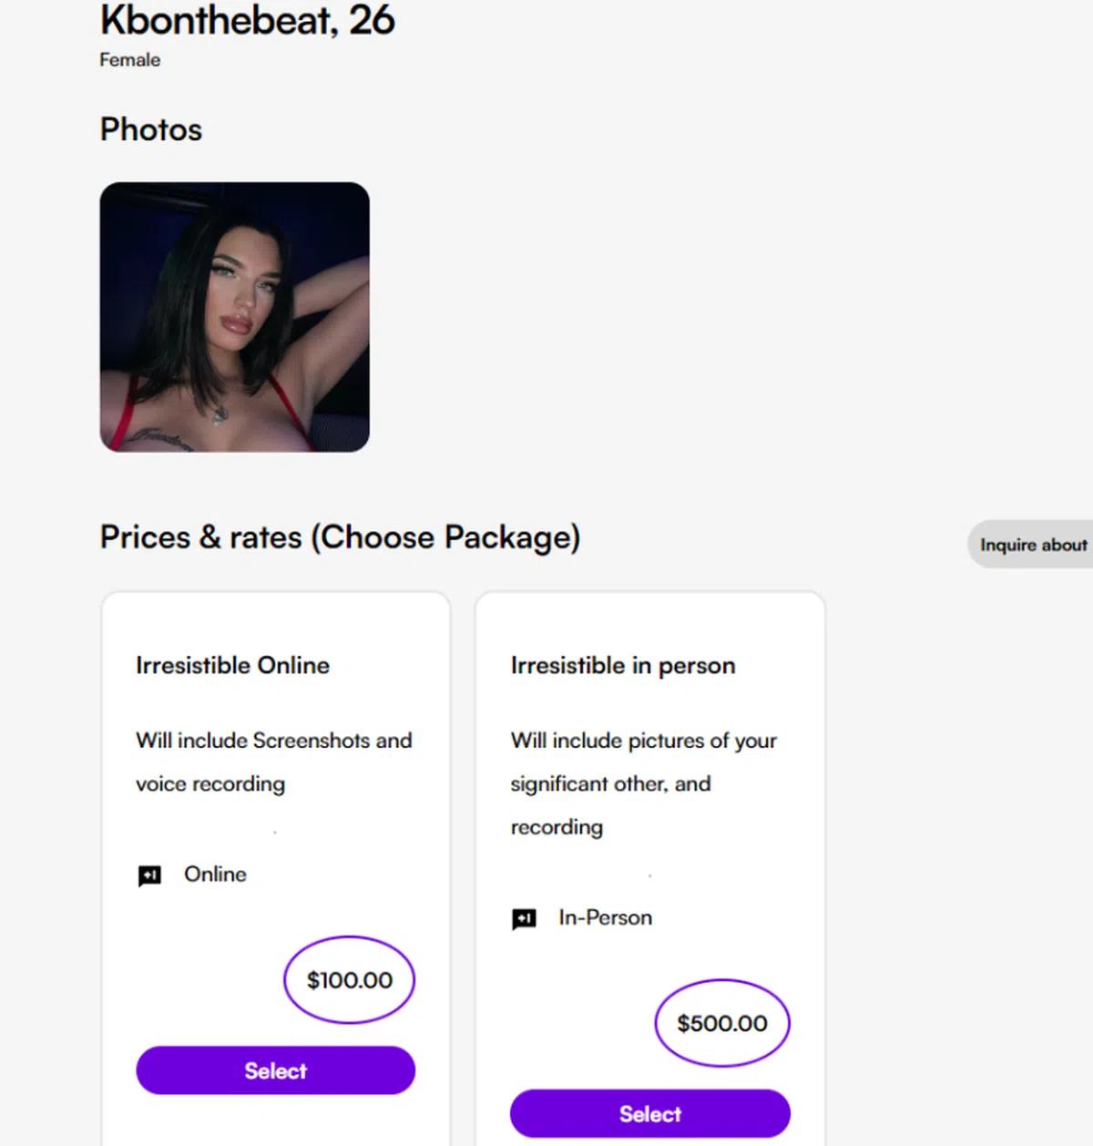
Task: Click the In-Person label text
Action: click(606, 917)
